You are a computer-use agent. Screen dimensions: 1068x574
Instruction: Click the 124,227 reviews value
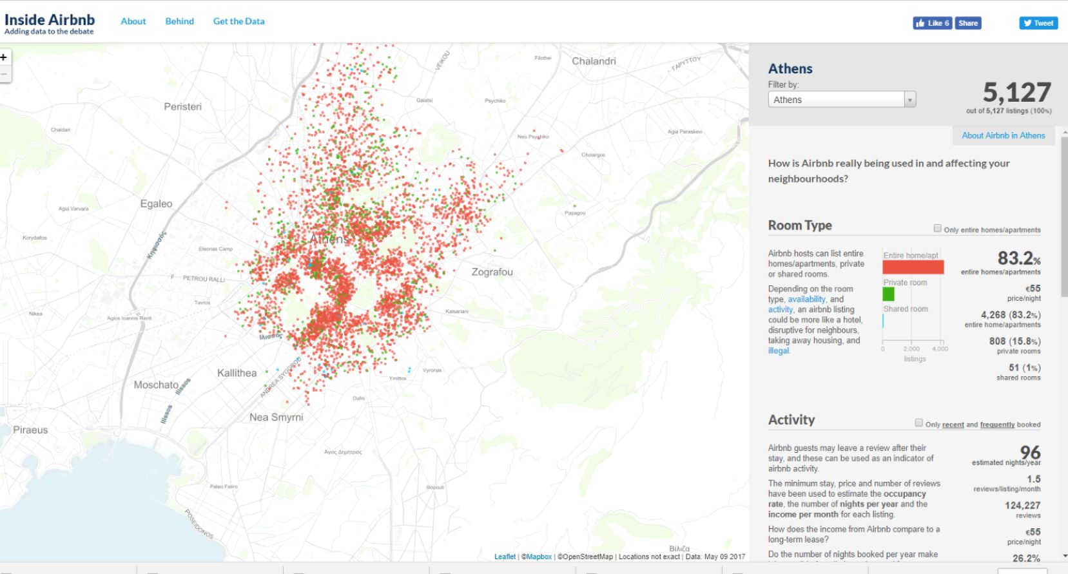click(1022, 506)
